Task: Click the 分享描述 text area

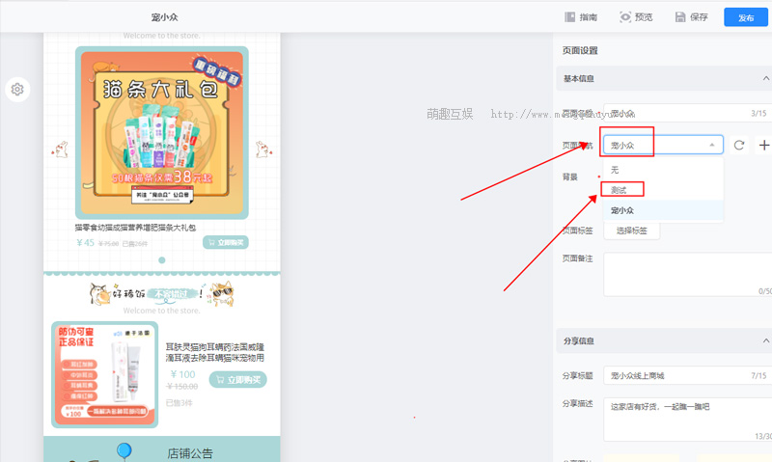Action: point(687,420)
